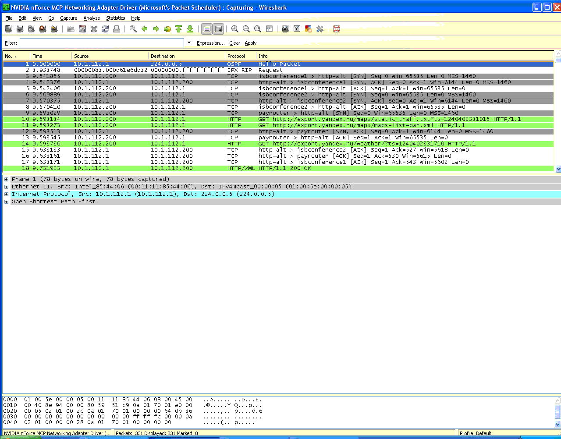Zoom in on packet text
Screen dimensions: 561x439
(235, 29)
